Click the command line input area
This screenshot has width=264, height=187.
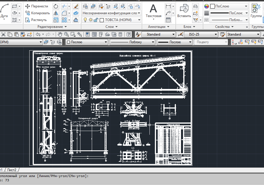132,180
